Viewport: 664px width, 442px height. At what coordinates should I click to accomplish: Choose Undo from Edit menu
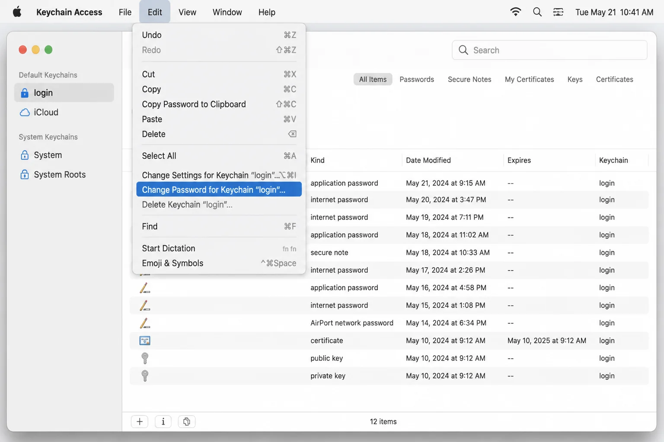coord(219,35)
